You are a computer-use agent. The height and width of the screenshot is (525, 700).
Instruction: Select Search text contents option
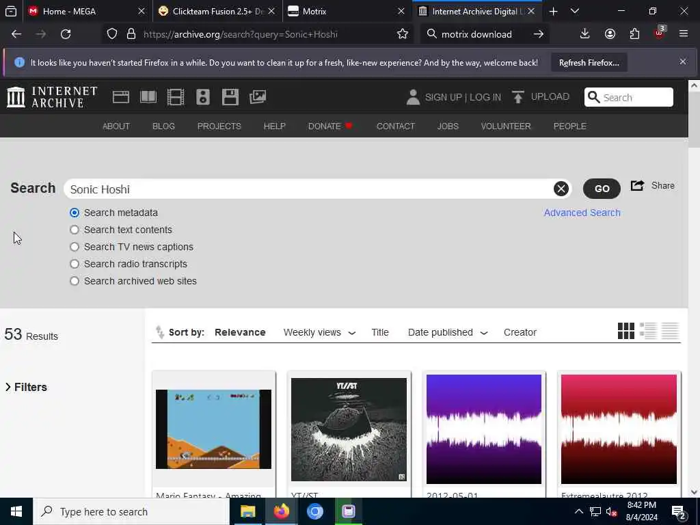pyautogui.click(x=75, y=230)
